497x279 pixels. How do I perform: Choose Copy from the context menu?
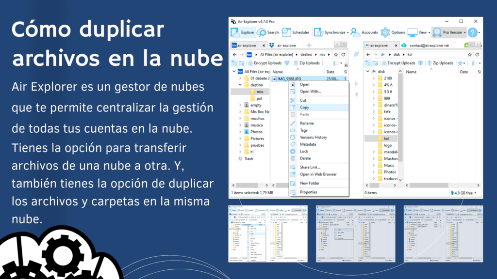(318, 107)
